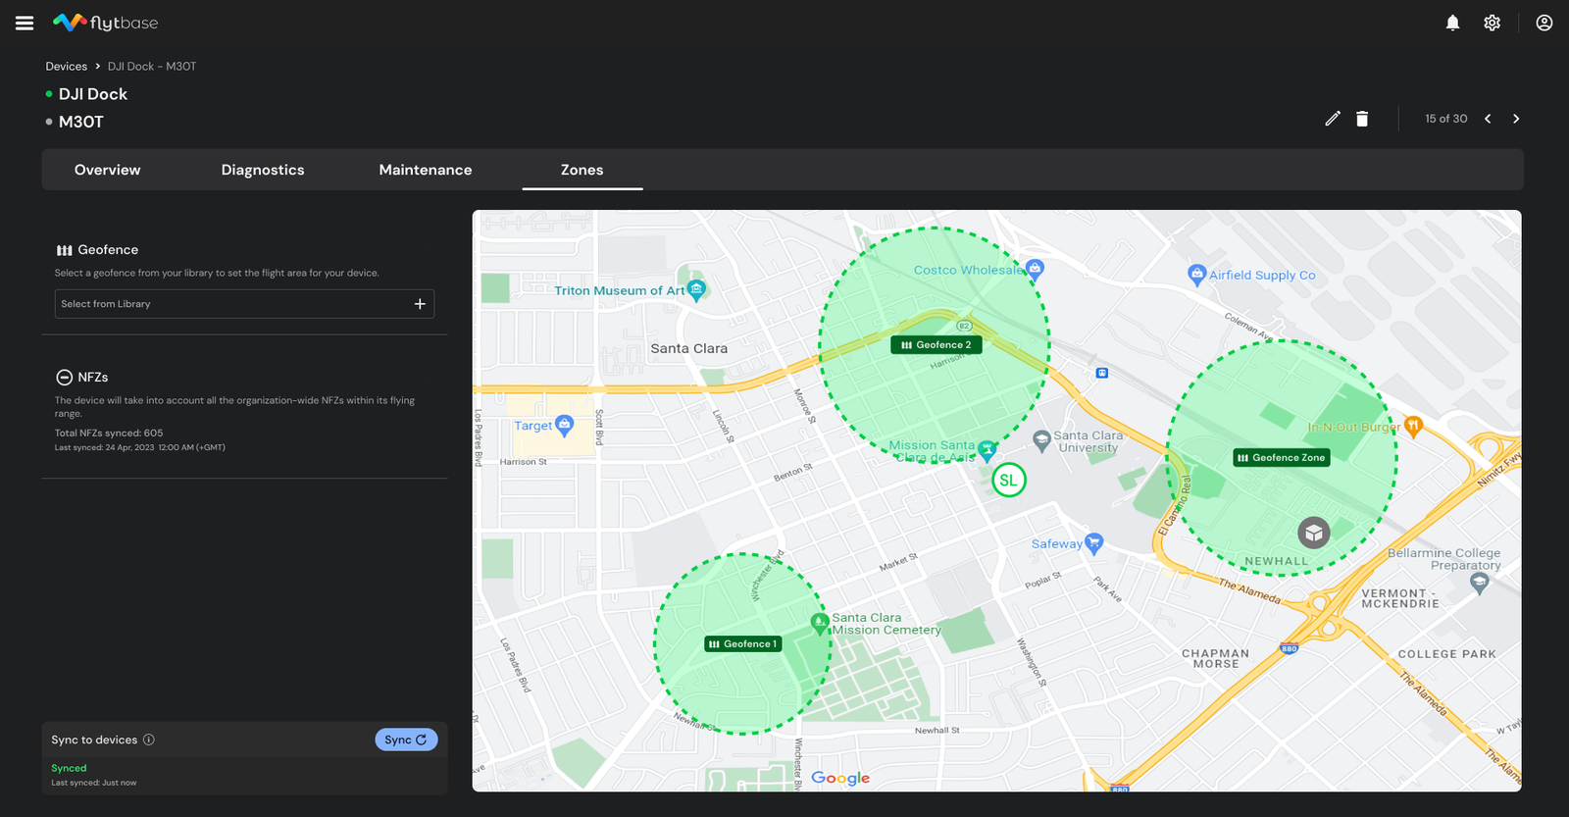Click the Sync button
Viewport: 1569px width, 817px height.
(x=406, y=740)
